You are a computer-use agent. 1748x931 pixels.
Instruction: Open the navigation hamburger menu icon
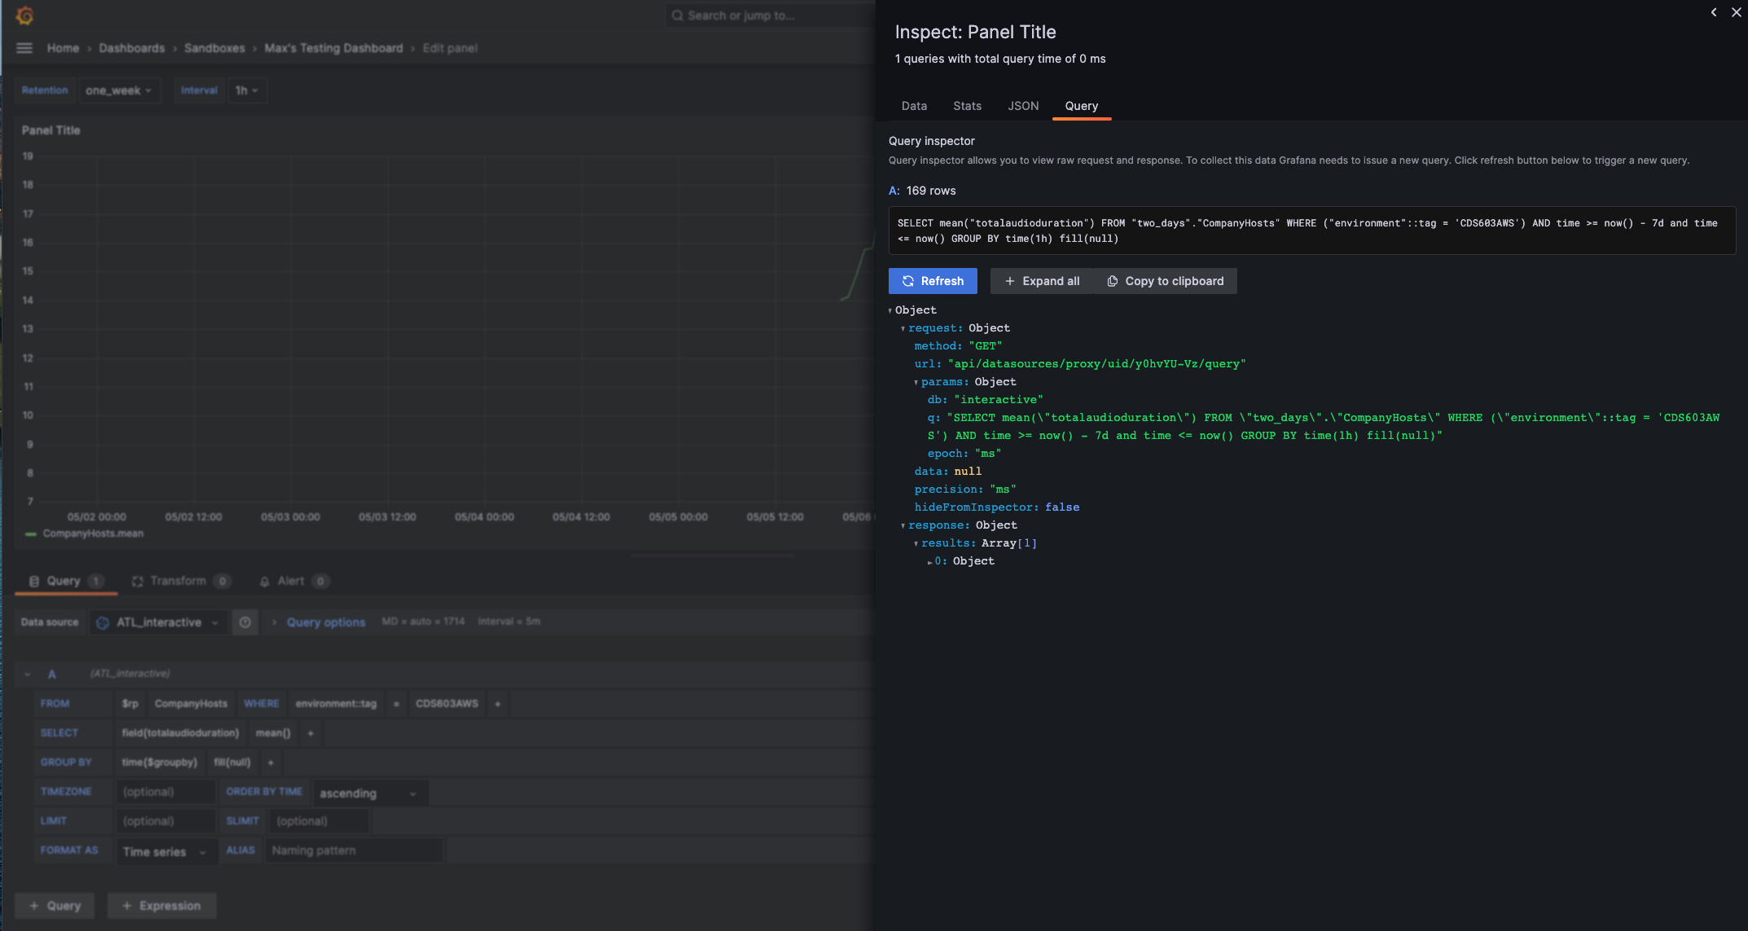pos(24,47)
